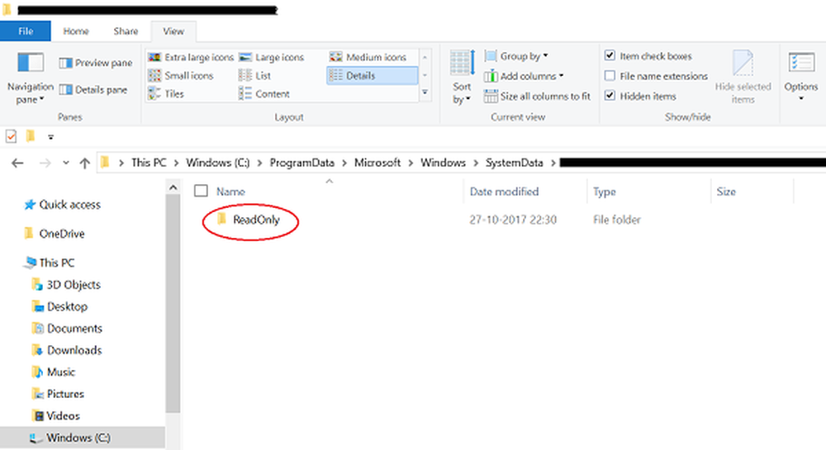
Task: Click the quick access toolbar properties checkmark icon
Action: pos(11,137)
